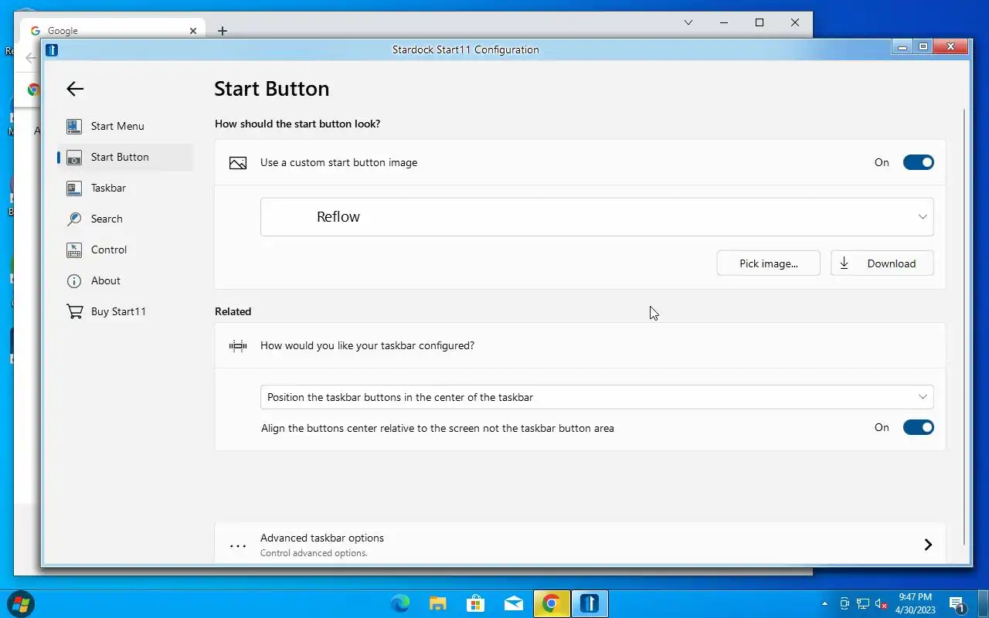Open the taskbar button position dropdown
Screen dimensions: 989x618
point(596,397)
